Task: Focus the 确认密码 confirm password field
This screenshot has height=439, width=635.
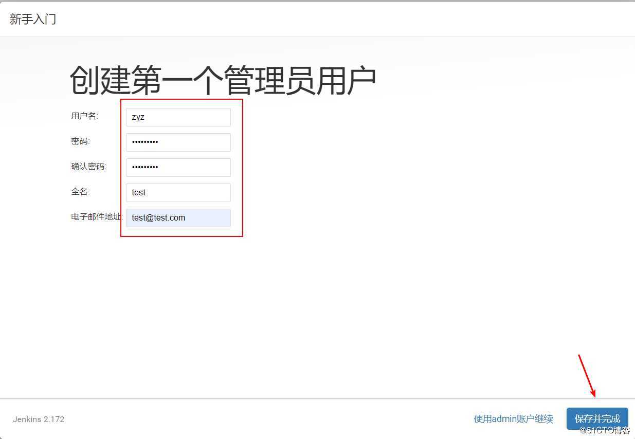Action: point(178,168)
